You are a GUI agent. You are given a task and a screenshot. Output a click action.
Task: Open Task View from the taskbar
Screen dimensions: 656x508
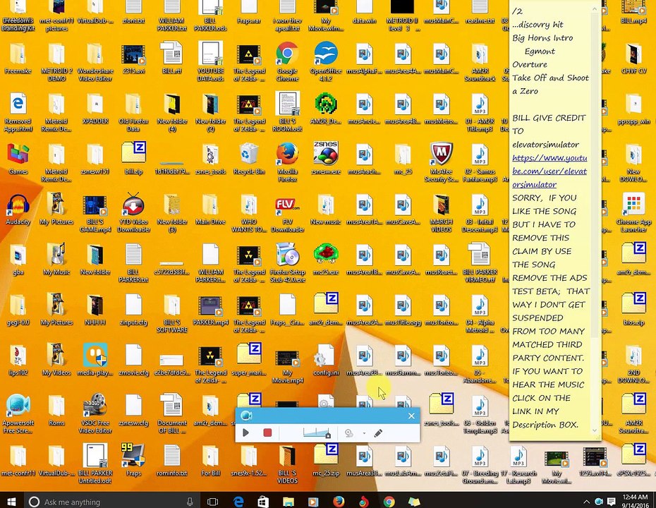[212, 502]
